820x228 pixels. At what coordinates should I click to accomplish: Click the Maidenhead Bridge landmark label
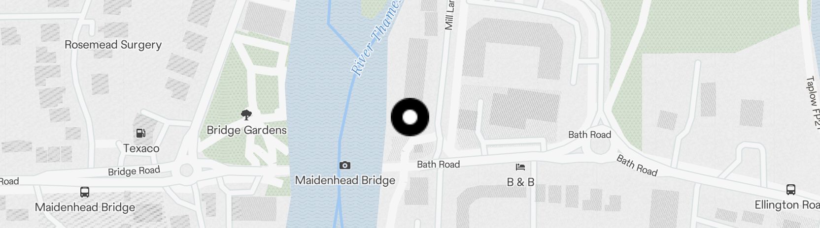click(345, 180)
